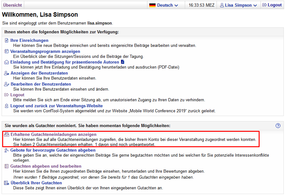The width and height of the screenshot is (286, 195).
Task: Click the edit-user icon beside Bearbeiten der Benutzerdaten
Action: point(7,84)
